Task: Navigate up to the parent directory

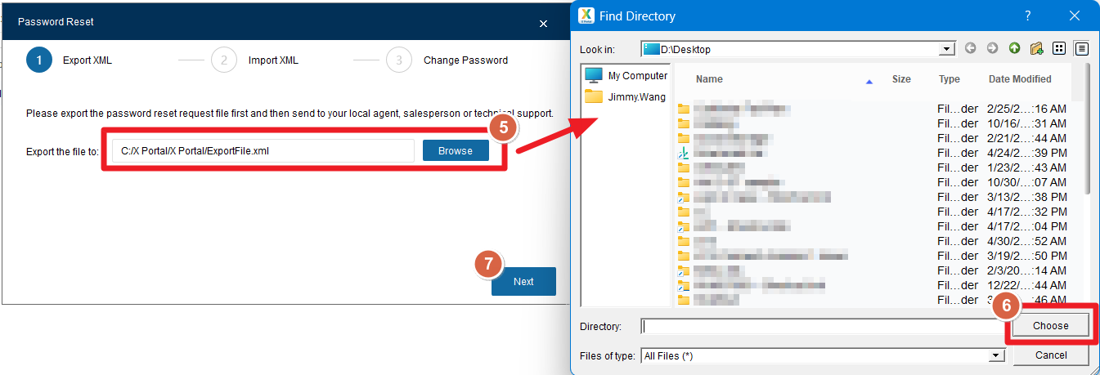Action: click(x=1014, y=49)
